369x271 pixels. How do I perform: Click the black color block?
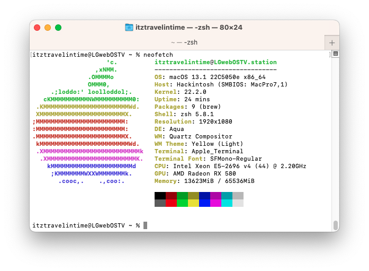coord(160,196)
